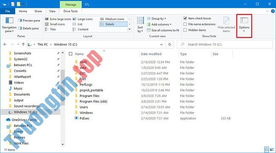Switch layout to Large icons
Screen dimensions: 276x153
(83, 19)
